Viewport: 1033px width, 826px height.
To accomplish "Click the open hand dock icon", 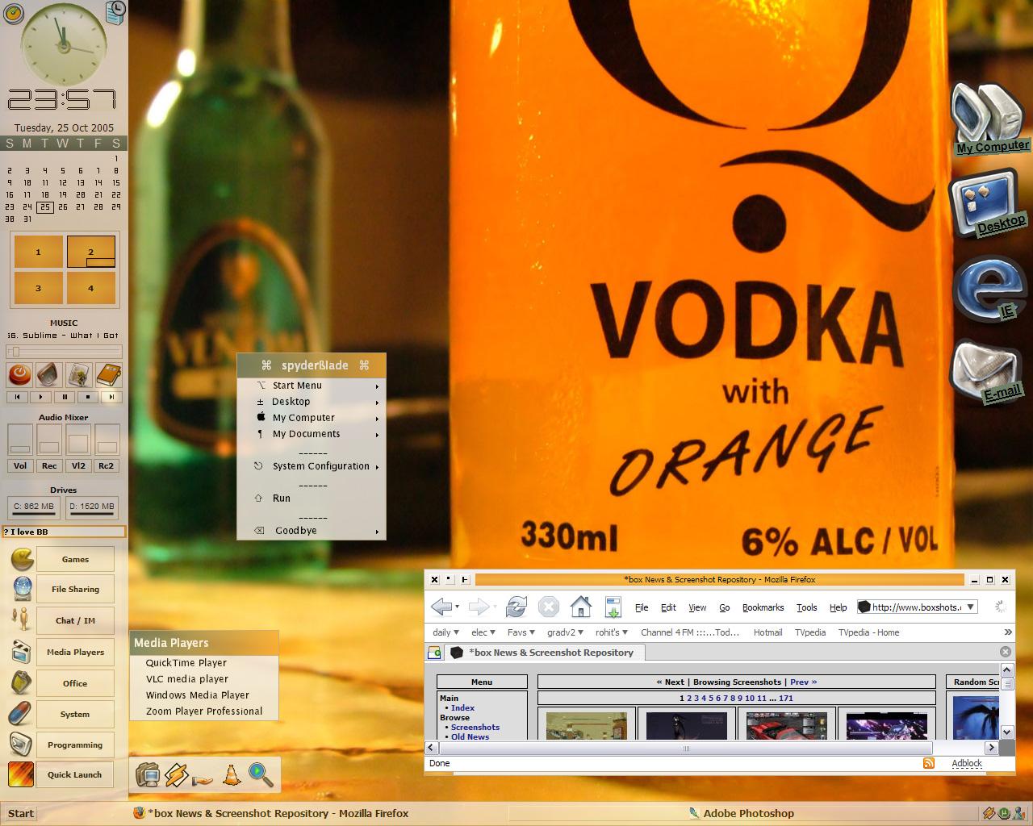I will [203, 779].
